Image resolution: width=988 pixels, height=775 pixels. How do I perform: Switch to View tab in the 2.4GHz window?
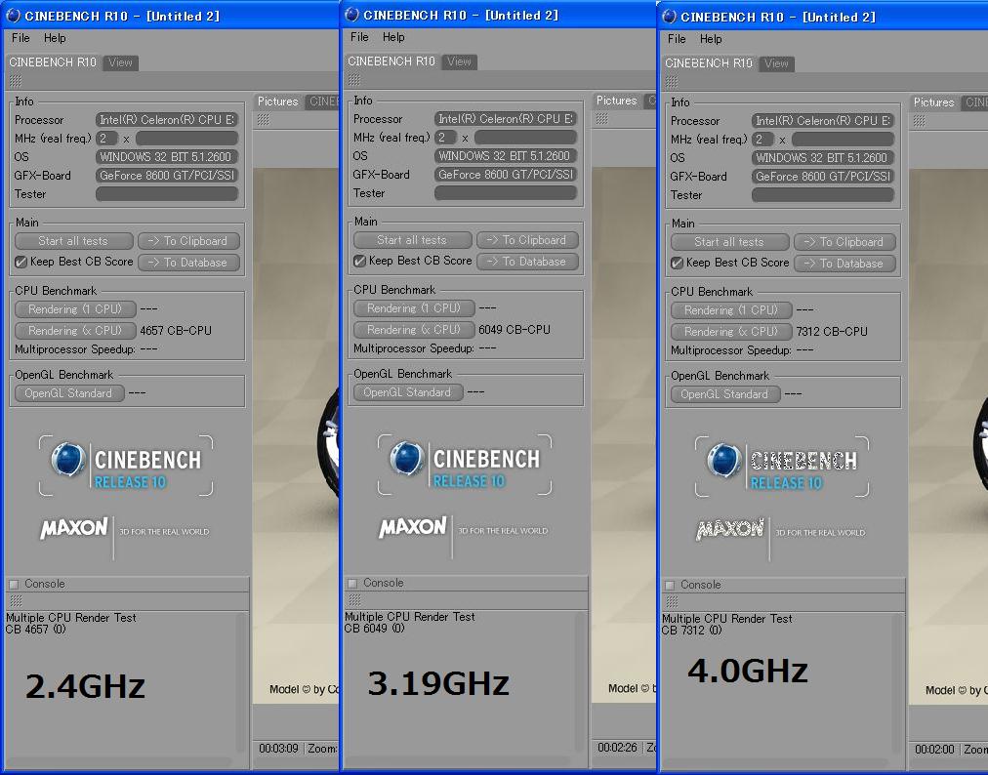[x=120, y=62]
